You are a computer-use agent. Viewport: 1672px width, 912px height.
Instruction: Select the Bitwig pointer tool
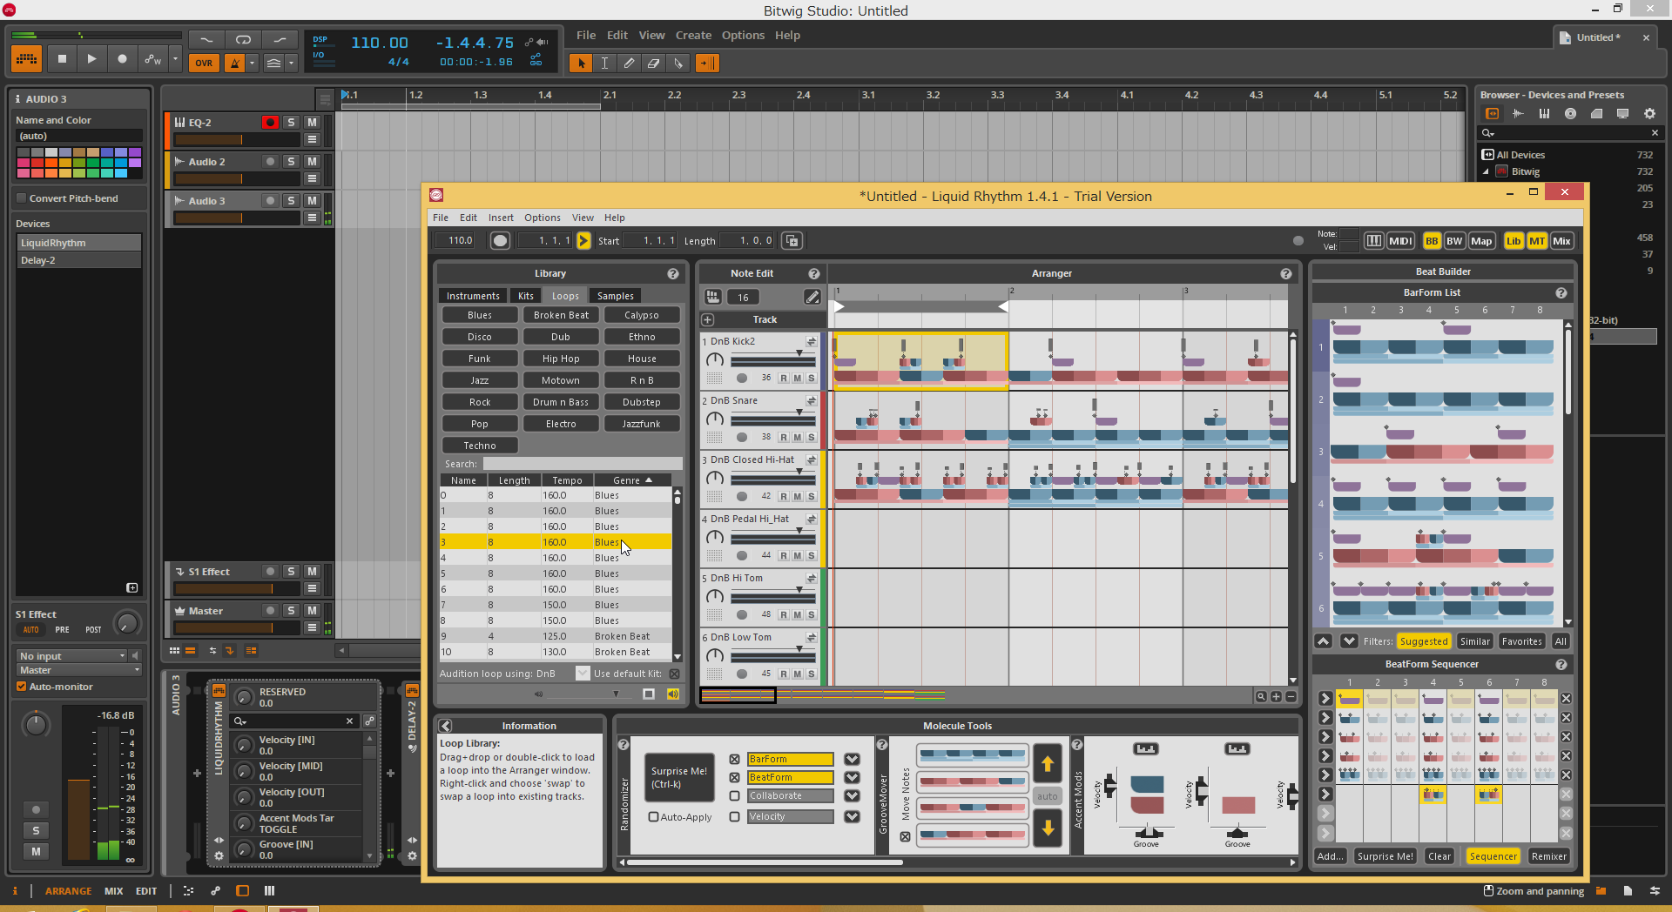coord(581,63)
